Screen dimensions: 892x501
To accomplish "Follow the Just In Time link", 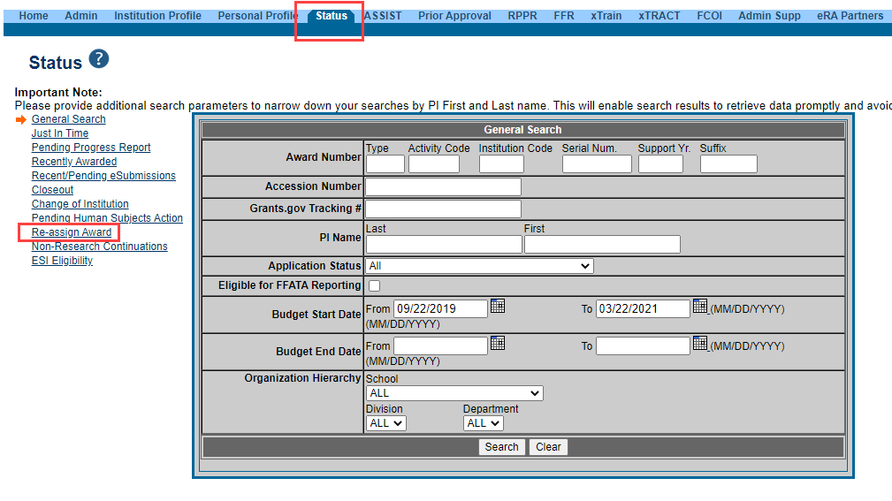I will [x=60, y=133].
